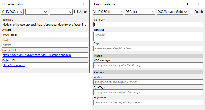
Task: Open VL.IO.OSC.vl dropdown in left window
Action: pos(13,12)
